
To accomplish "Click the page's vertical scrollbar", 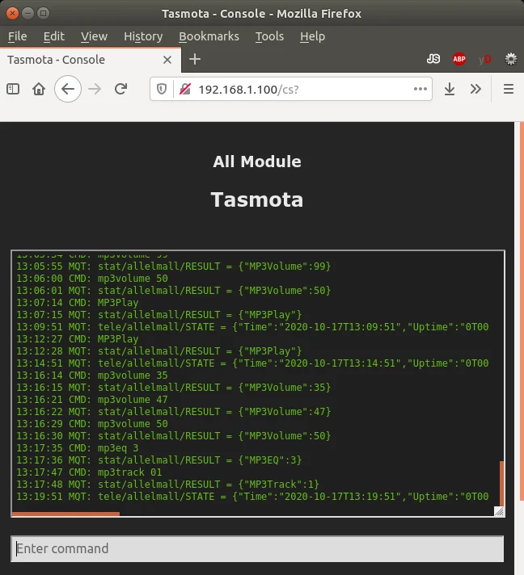I will [x=522, y=311].
